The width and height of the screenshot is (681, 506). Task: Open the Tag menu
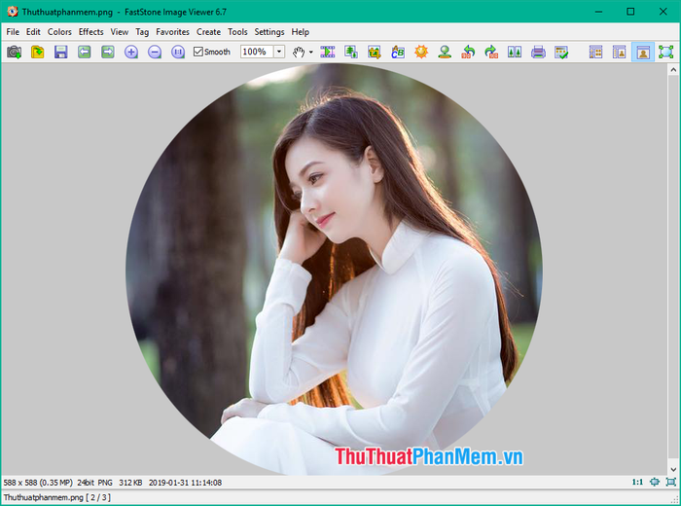[x=142, y=32]
